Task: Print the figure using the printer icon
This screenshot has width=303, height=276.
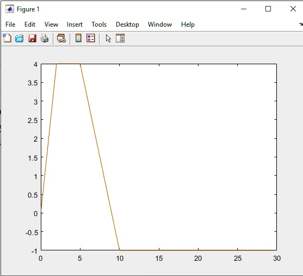Action: pyautogui.click(x=45, y=38)
